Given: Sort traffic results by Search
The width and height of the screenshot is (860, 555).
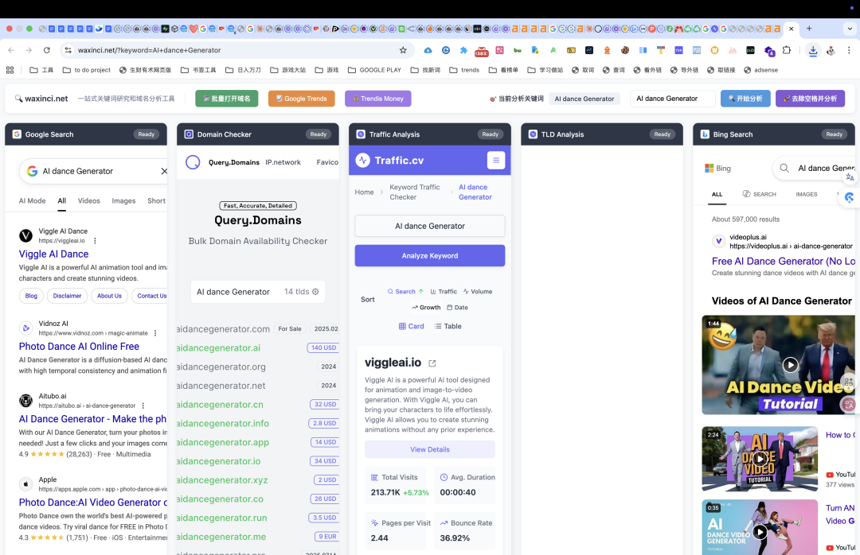Looking at the screenshot, I should [405, 292].
